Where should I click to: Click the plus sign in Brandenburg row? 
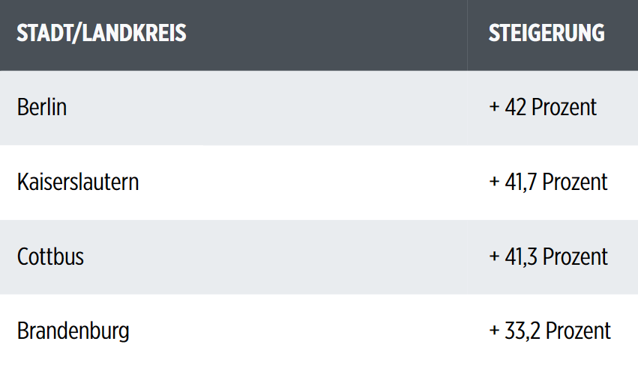coord(494,331)
